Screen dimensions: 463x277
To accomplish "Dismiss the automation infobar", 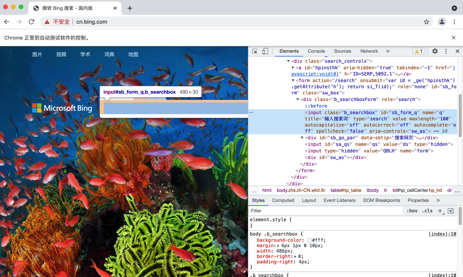I will (x=454, y=38).
